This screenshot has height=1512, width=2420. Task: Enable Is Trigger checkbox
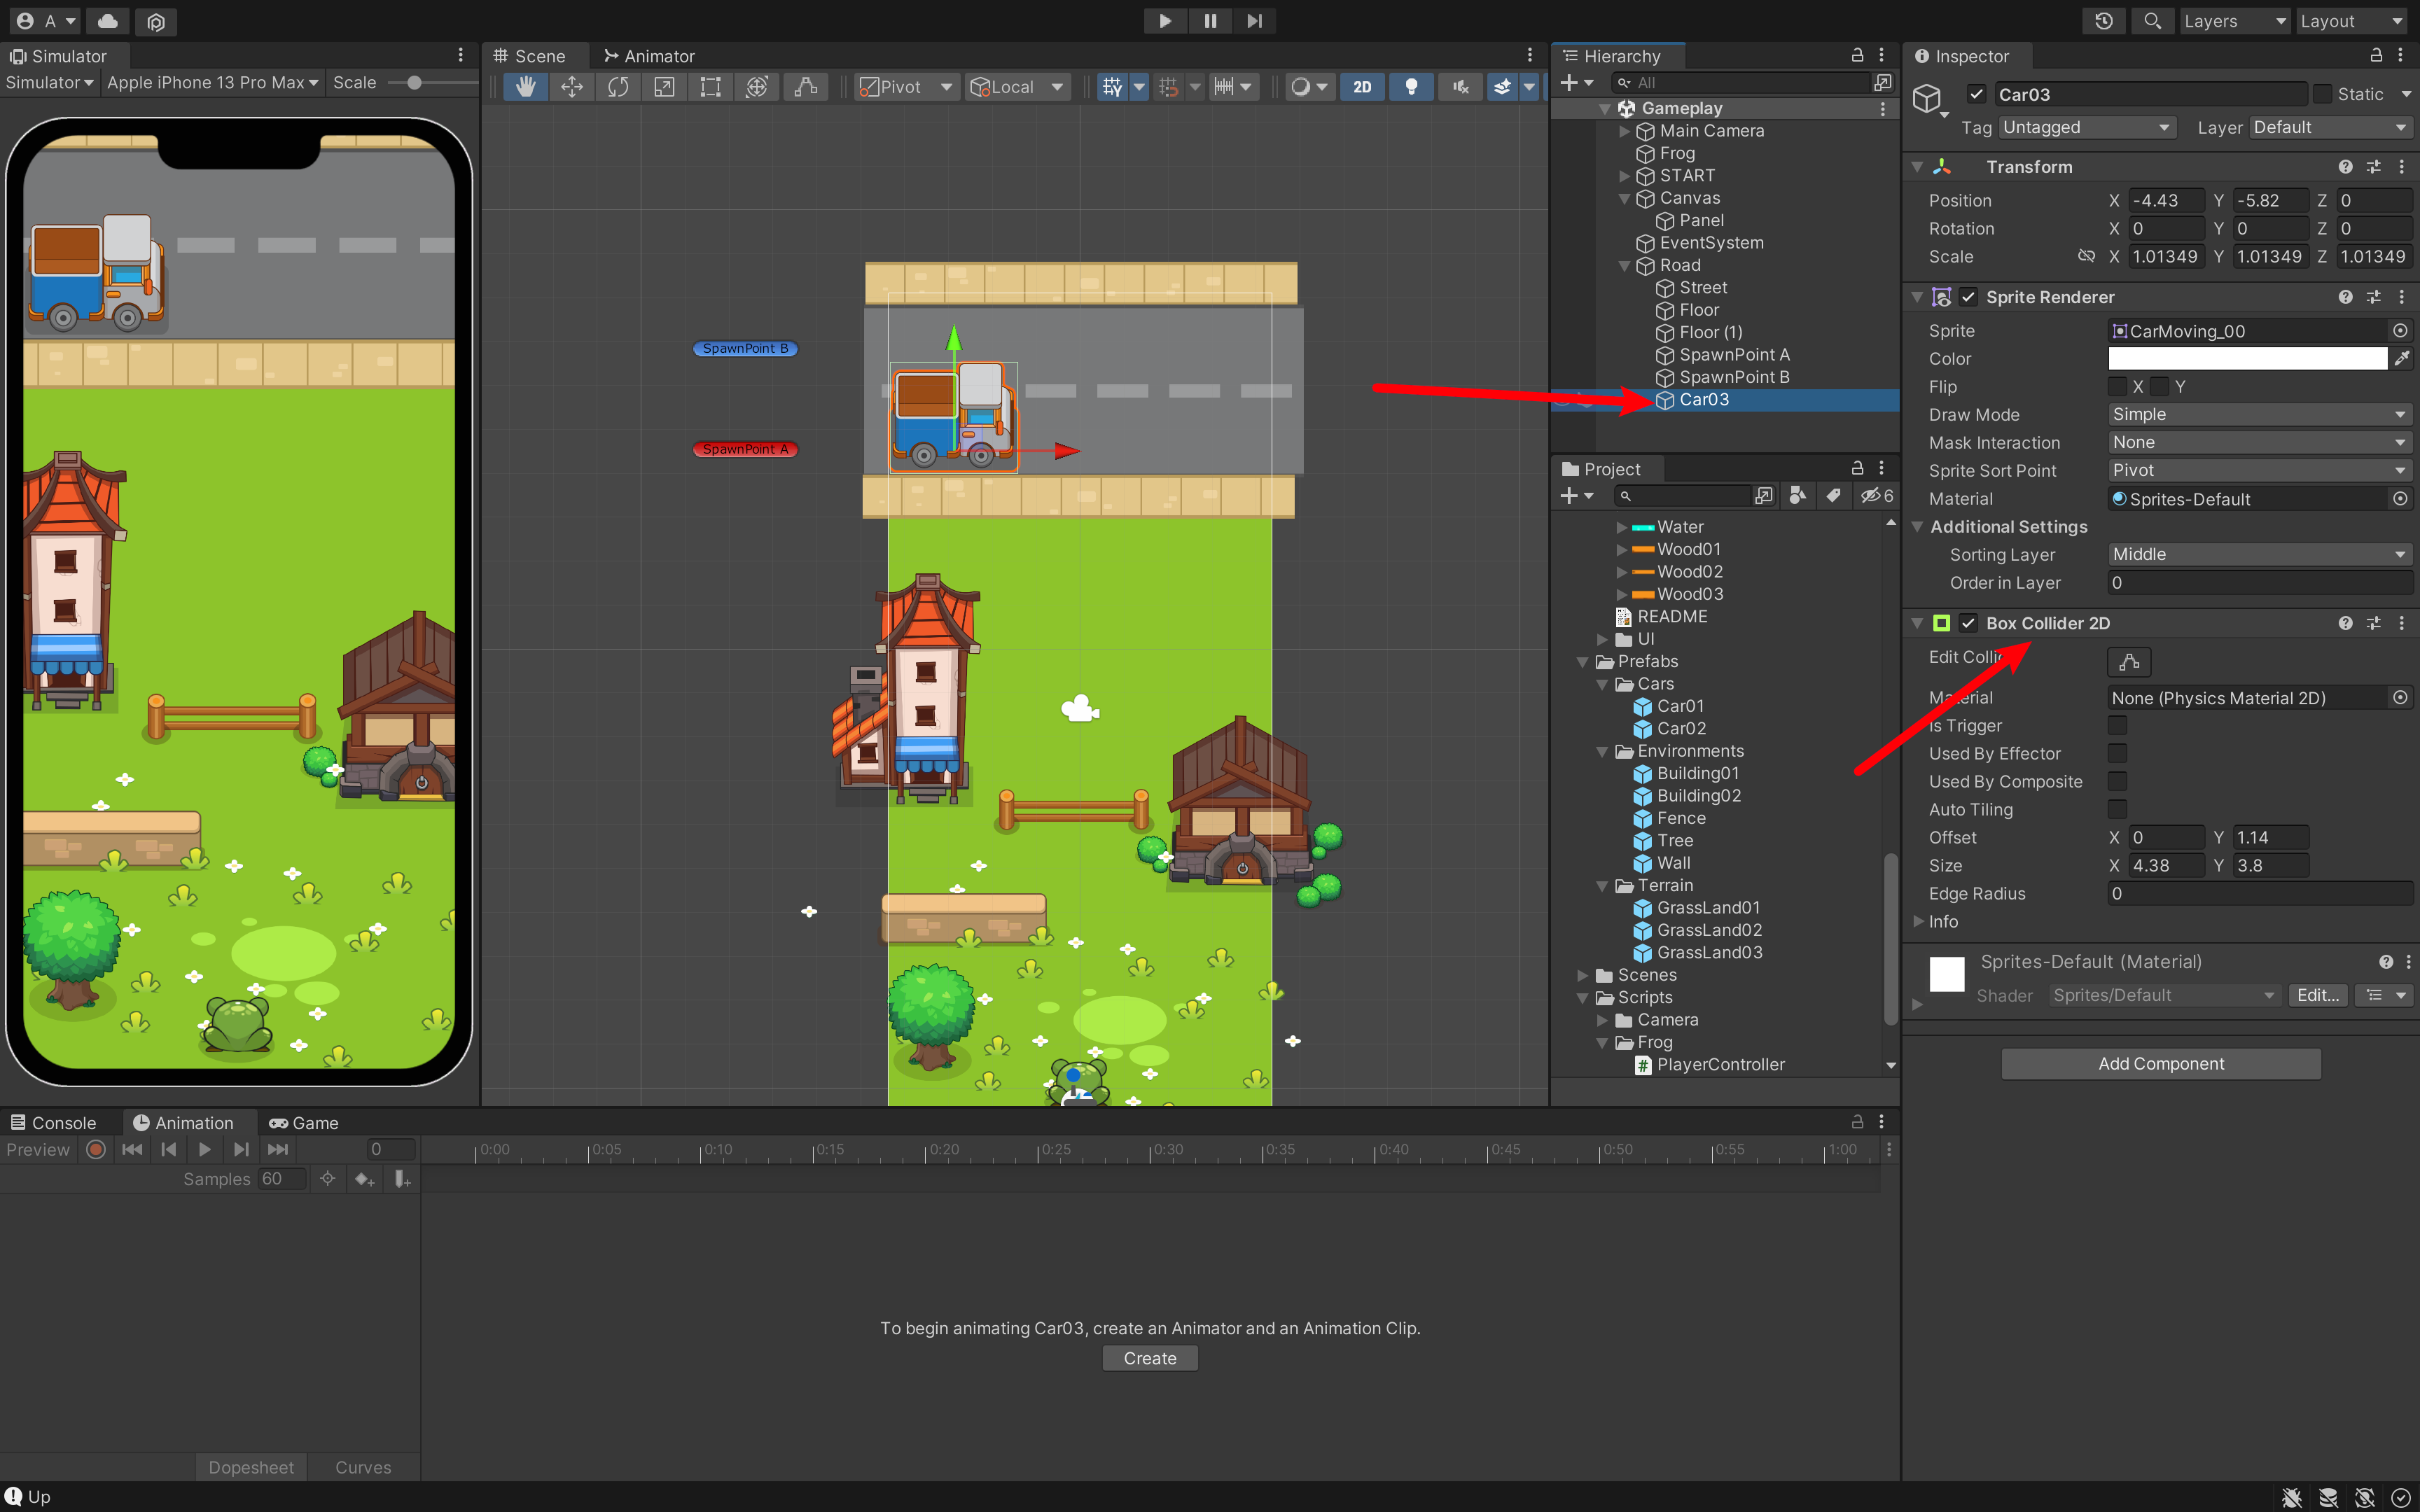point(2117,725)
